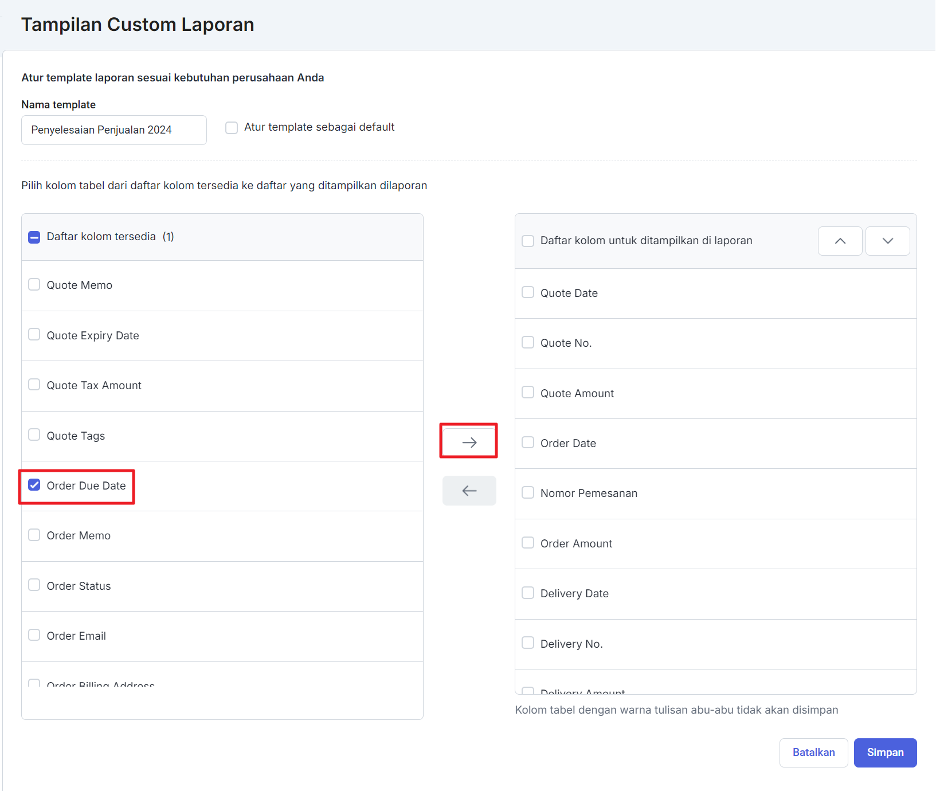Tick the Quote Memo checkbox
Screen dimensions: 936x791
pos(34,285)
